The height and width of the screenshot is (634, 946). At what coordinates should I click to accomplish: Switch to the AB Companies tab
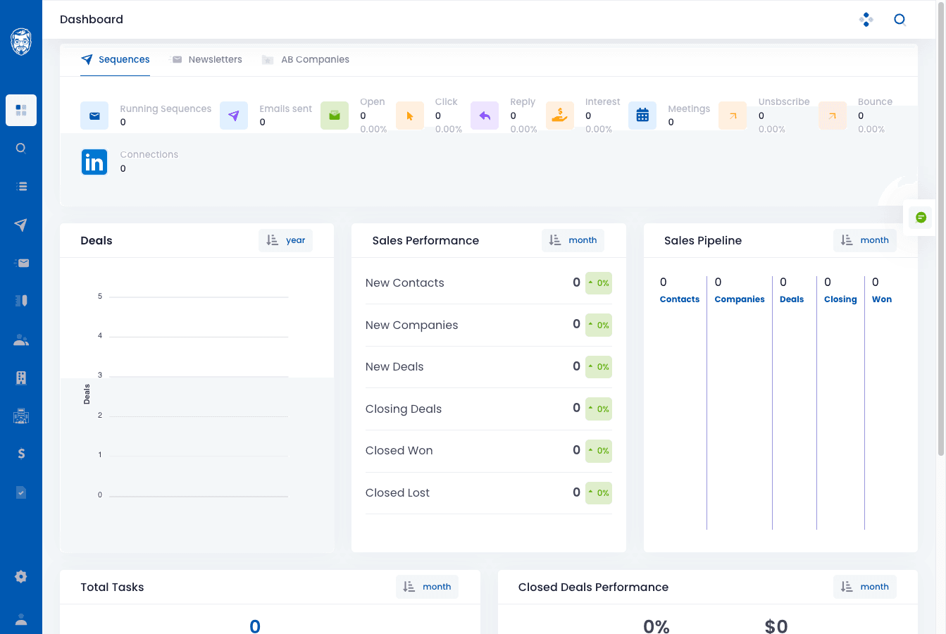(305, 59)
